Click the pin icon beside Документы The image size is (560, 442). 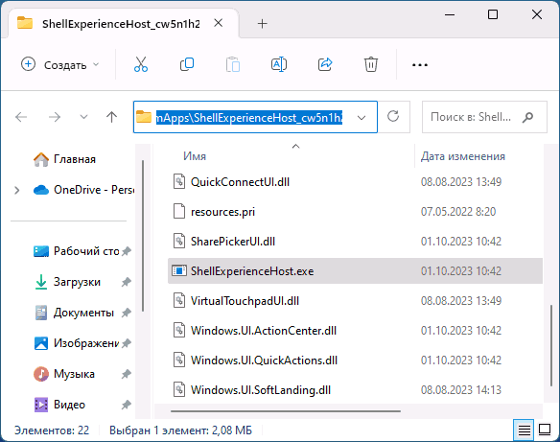pyautogui.click(x=126, y=313)
